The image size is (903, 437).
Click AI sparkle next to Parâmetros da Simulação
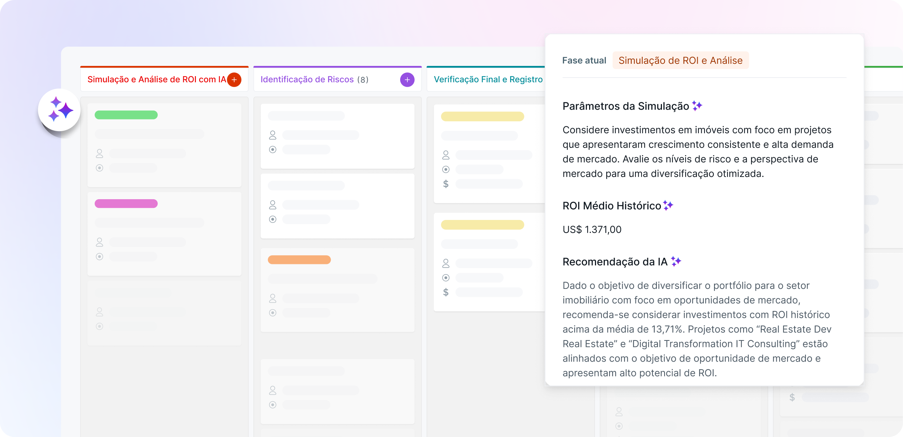[697, 106]
